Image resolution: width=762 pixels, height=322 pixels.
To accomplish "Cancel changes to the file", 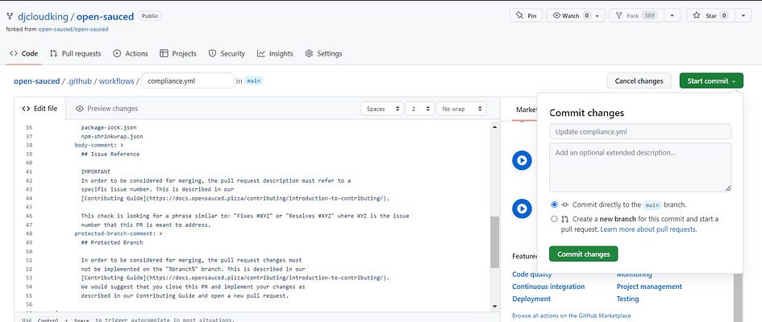I will point(639,81).
